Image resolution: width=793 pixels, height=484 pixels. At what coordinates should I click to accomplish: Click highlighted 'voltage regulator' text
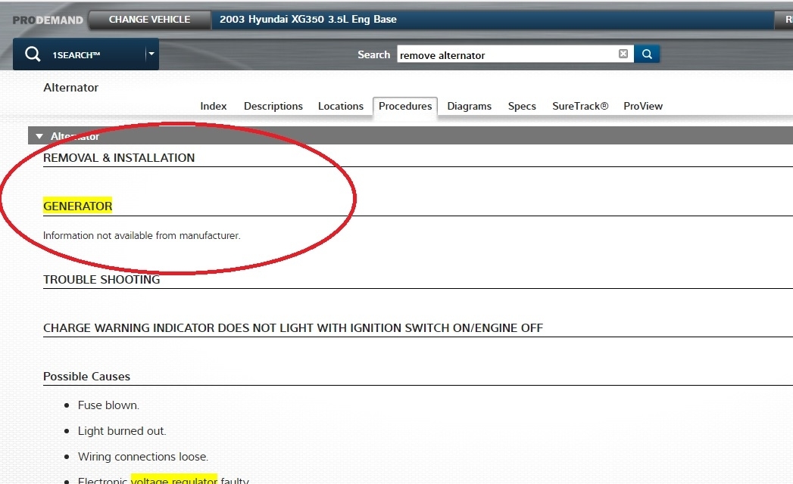click(x=174, y=479)
